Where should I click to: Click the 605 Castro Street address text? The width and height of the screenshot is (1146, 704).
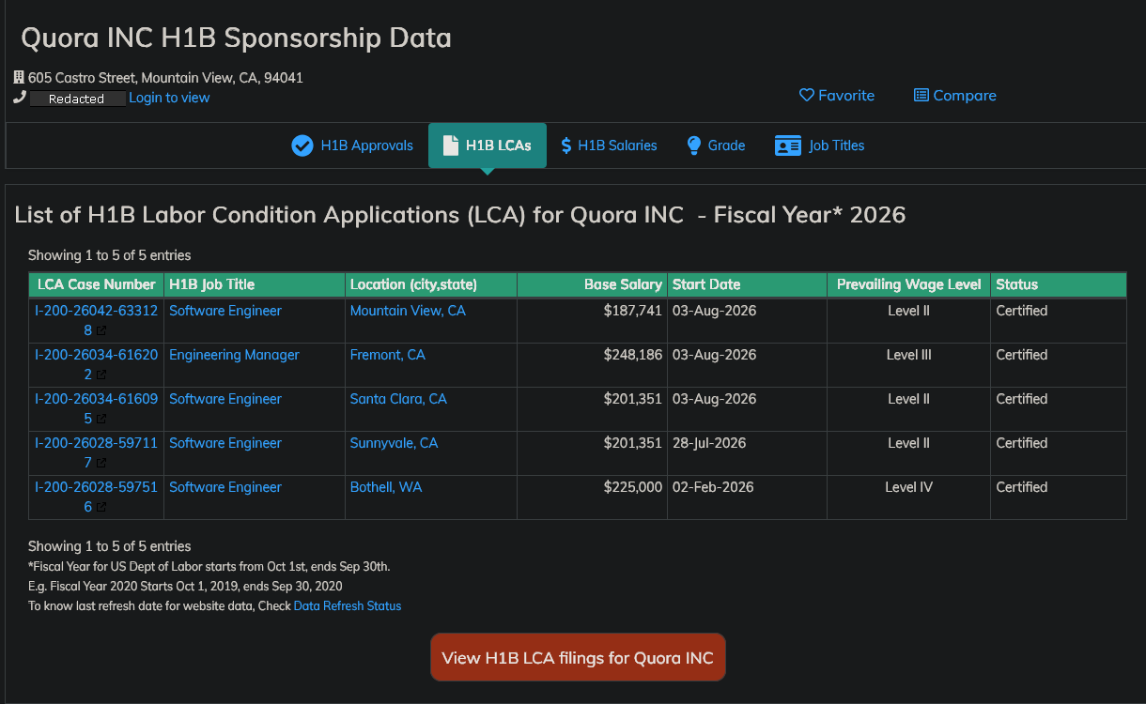click(x=165, y=78)
